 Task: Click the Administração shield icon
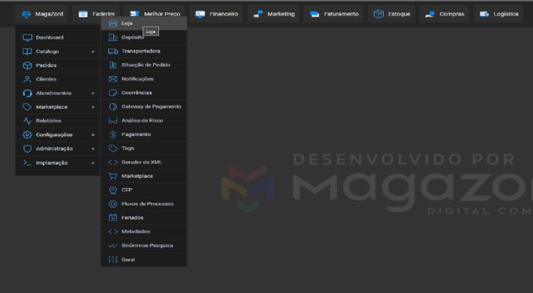27,149
